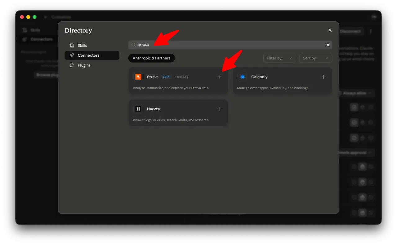
Task: Add the Calendly connector with plus icon
Action: 323,77
